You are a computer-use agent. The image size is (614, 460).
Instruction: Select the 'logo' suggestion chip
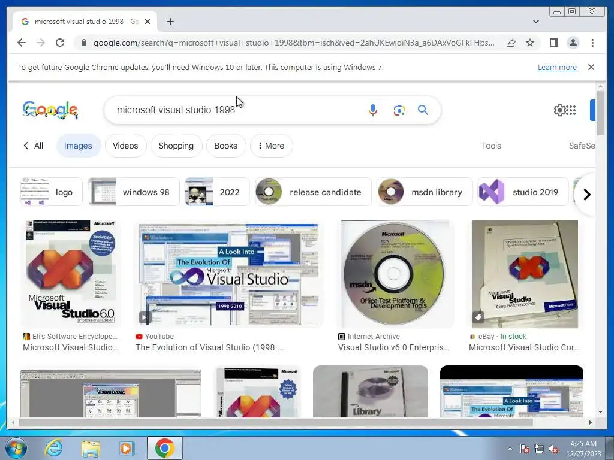click(x=52, y=192)
